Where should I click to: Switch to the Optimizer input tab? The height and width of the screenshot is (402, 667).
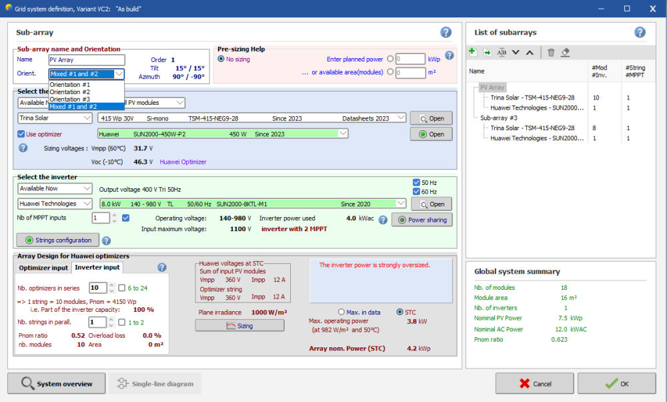pos(43,268)
